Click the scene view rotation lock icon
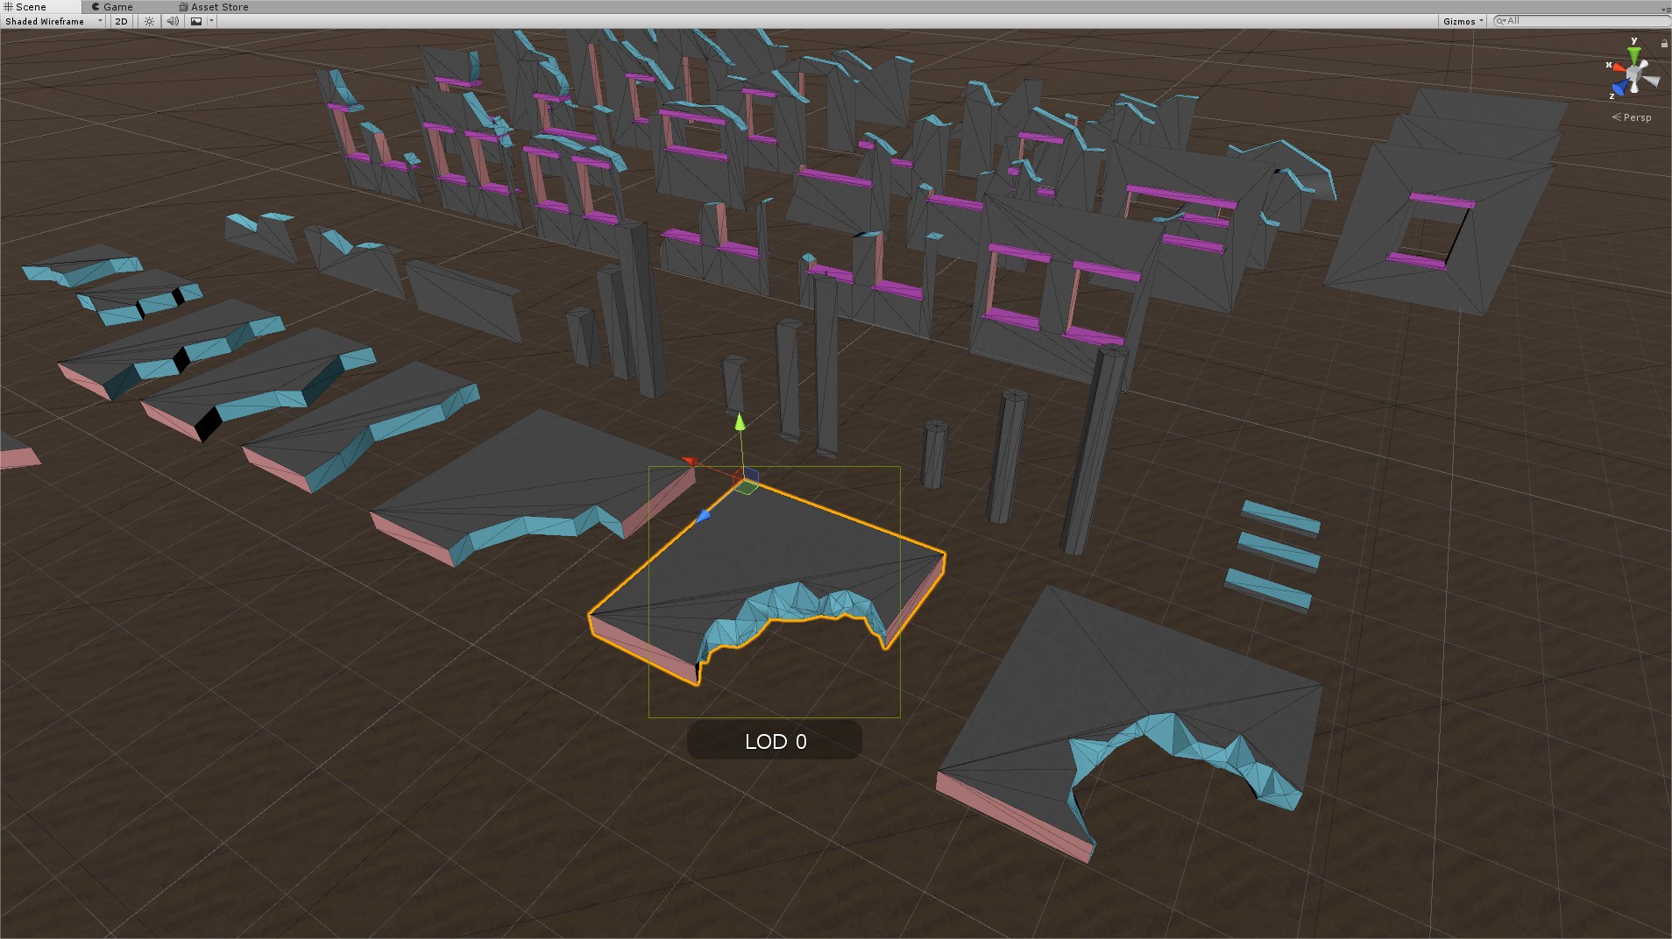The height and width of the screenshot is (939, 1672). tap(1663, 43)
